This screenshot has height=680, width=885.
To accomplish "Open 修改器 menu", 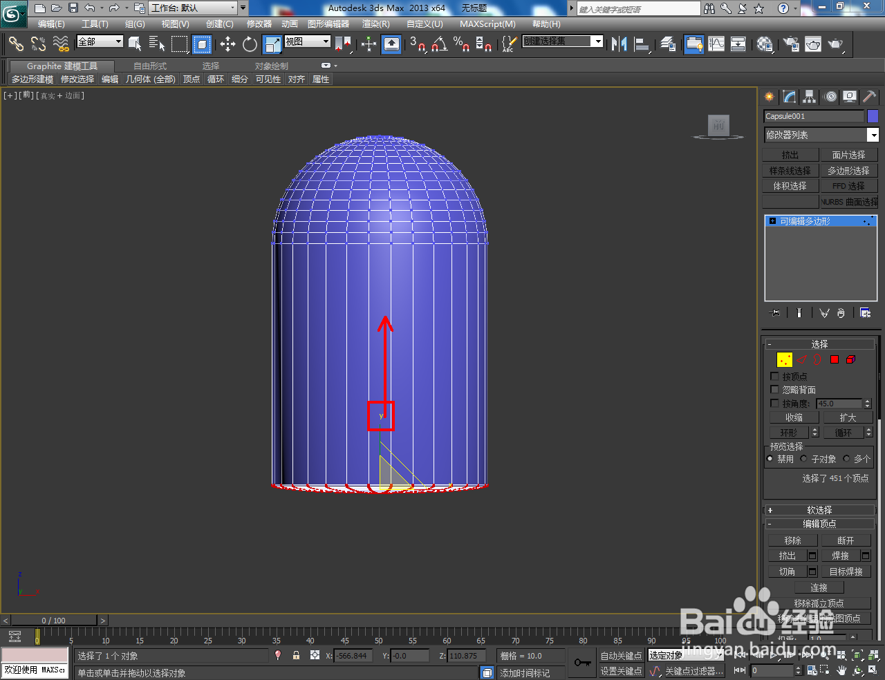I will (x=259, y=24).
